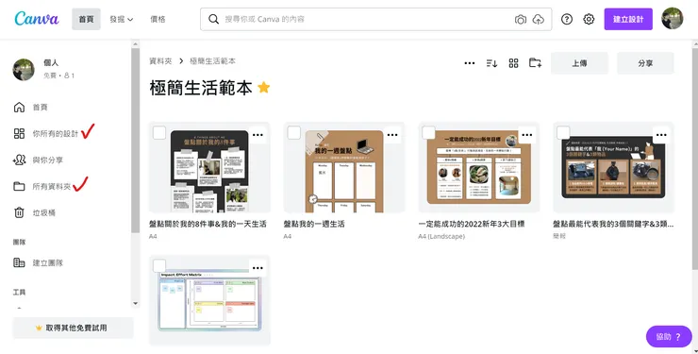Screen dimensions: 698x354
Task: Click the 資料夾 breadcrumb link
Action: tap(160, 61)
